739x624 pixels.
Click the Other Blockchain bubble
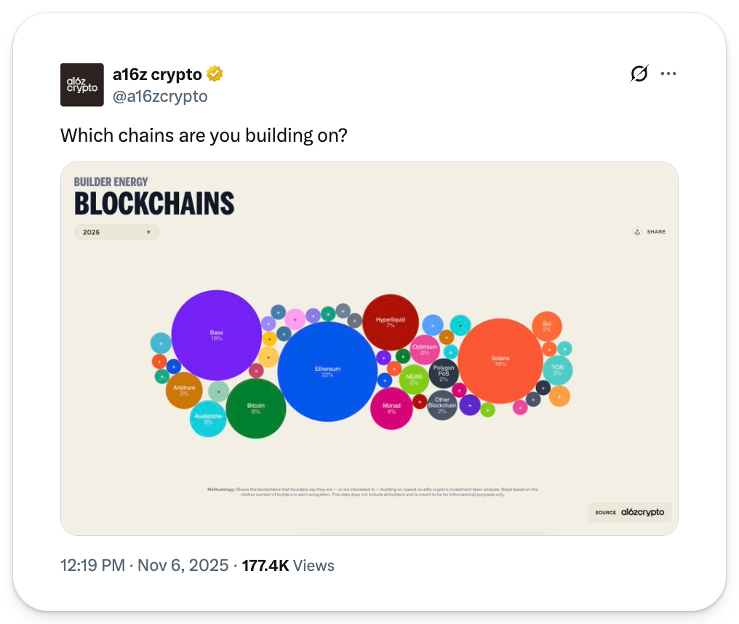442,404
